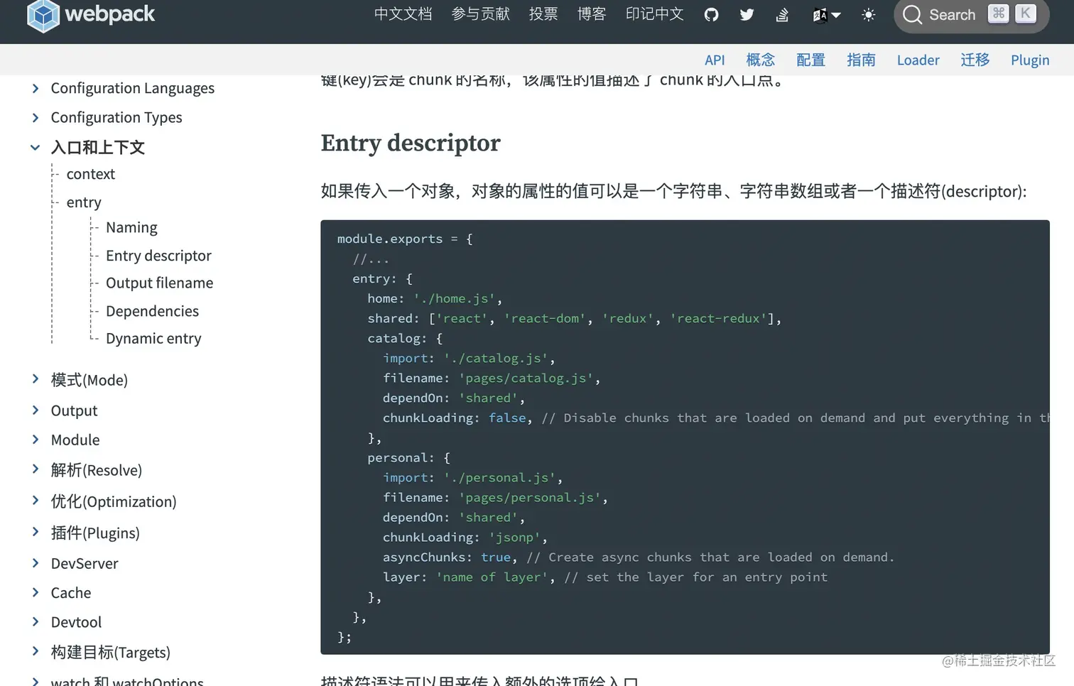Click the code line filename: 'pages/personal.js'
The height and width of the screenshot is (686, 1074).
495,497
